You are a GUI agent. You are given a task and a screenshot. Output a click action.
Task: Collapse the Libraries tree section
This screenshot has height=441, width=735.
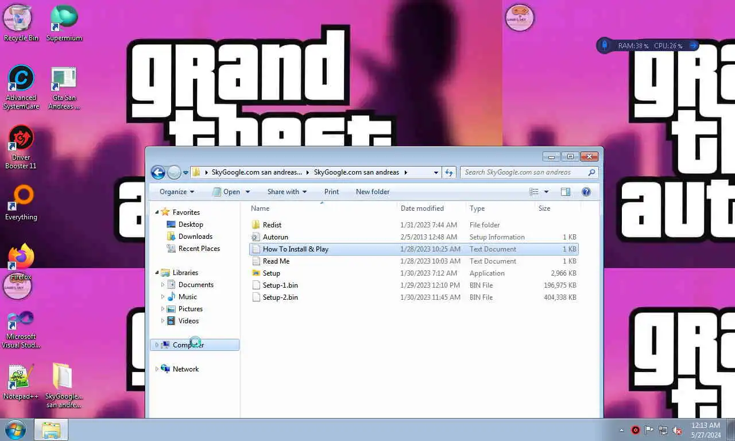[x=157, y=273]
